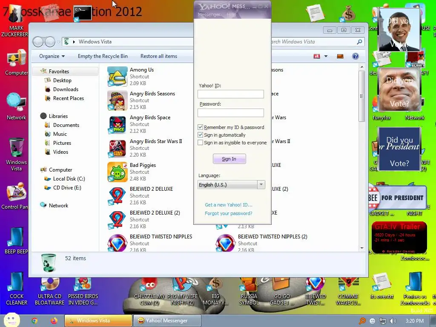The width and height of the screenshot is (436, 327).
Task: Uncheck Sign in automatically
Action: (x=200, y=135)
